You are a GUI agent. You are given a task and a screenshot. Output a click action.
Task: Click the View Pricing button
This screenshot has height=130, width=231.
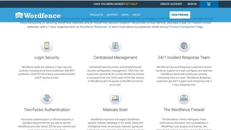180,15
